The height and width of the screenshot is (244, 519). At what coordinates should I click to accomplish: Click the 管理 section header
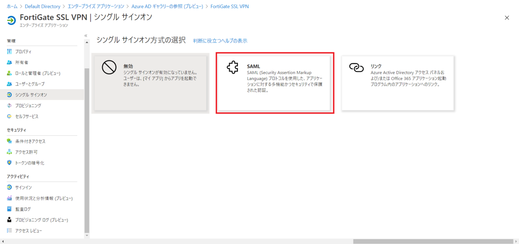click(11, 41)
